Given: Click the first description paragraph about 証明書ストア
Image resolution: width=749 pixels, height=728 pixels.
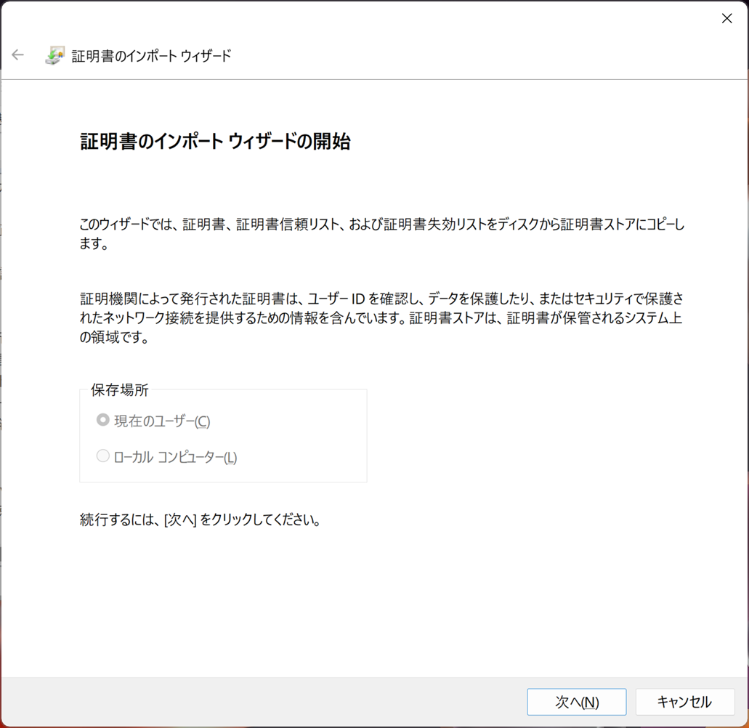Looking at the screenshot, I should (x=363, y=234).
